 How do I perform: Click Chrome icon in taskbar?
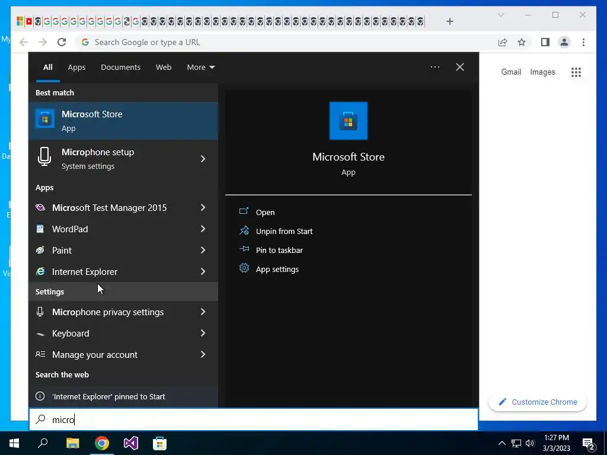(102, 443)
